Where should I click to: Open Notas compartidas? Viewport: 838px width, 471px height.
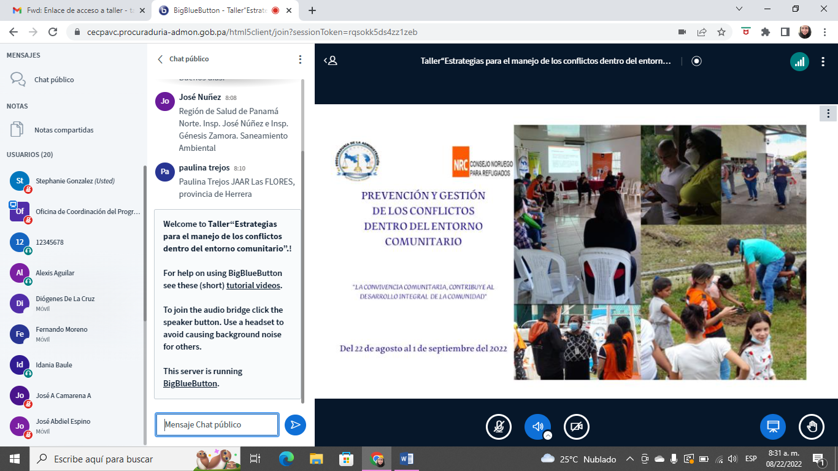tap(64, 130)
